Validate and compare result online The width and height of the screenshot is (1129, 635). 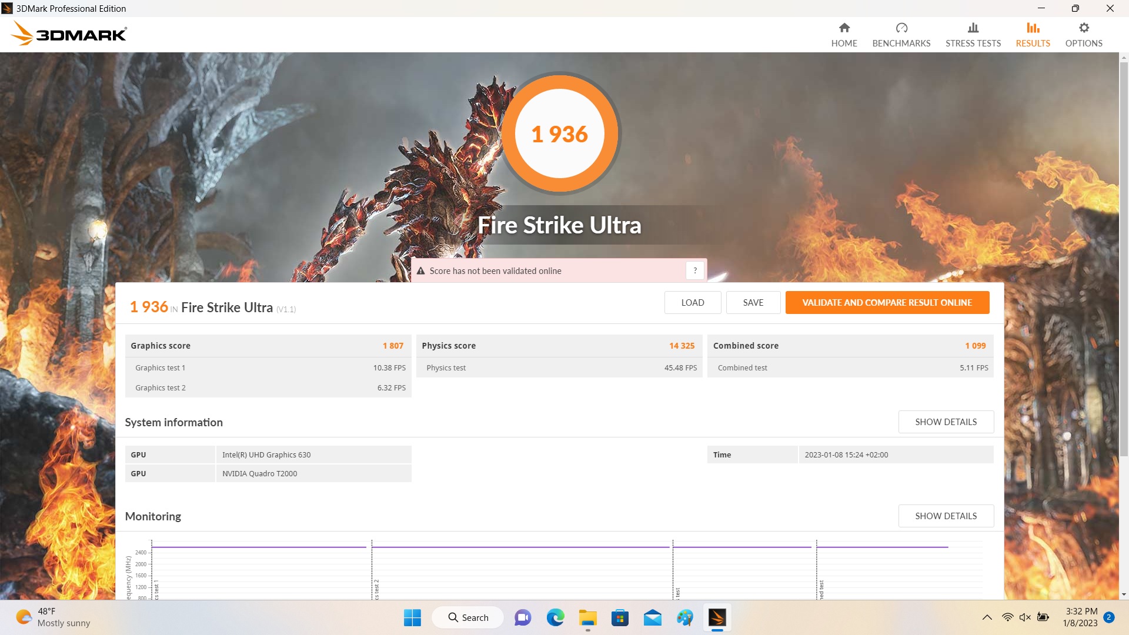887,303
